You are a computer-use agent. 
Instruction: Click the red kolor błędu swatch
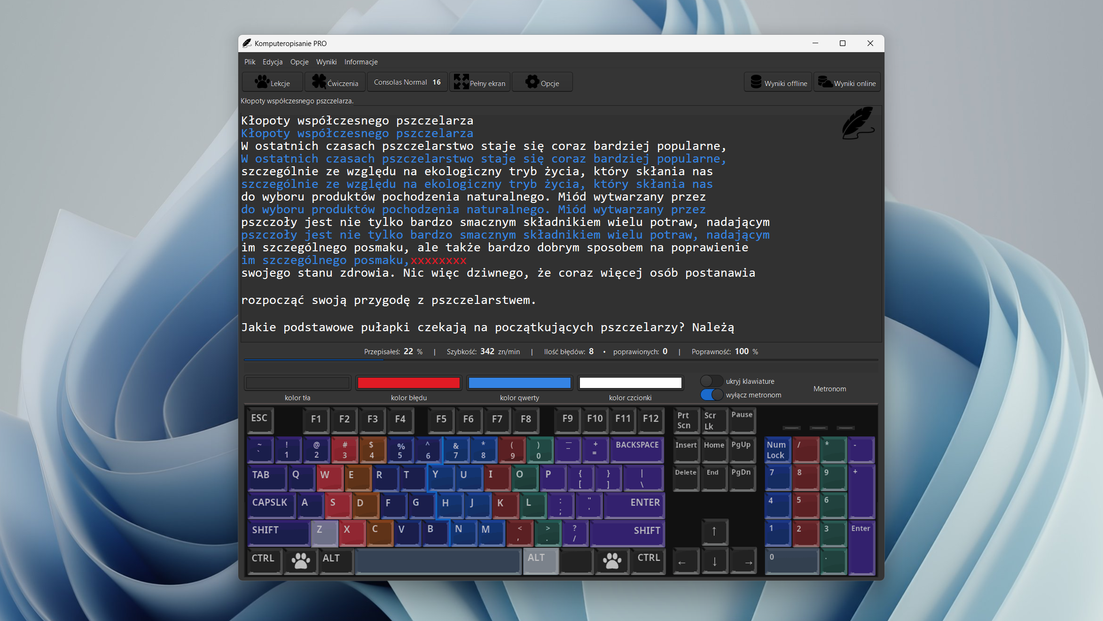tap(408, 383)
